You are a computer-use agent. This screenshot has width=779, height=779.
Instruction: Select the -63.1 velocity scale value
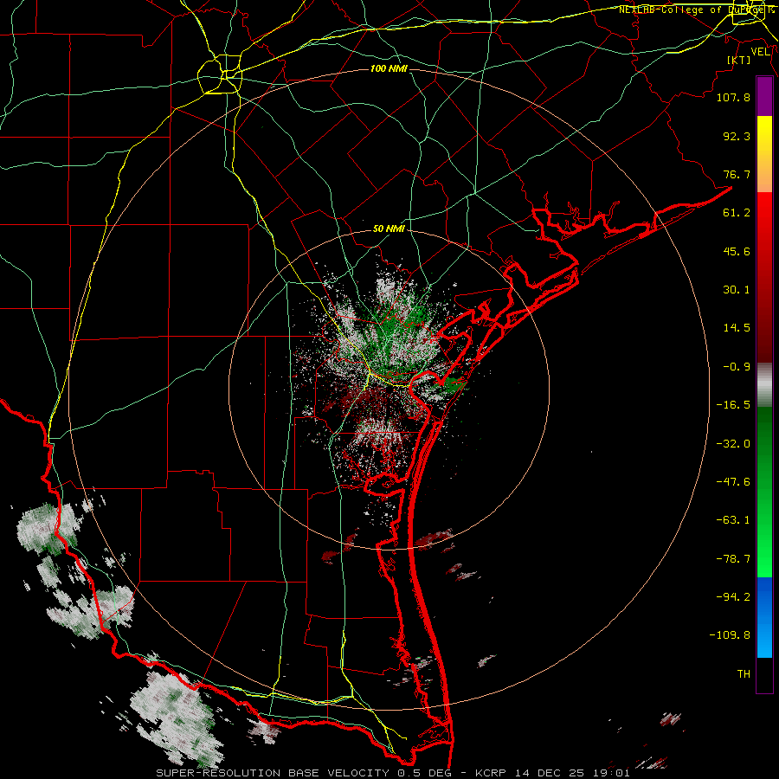pyautogui.click(x=733, y=520)
